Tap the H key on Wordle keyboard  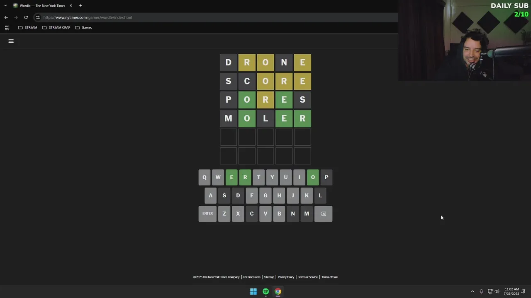[x=279, y=195]
